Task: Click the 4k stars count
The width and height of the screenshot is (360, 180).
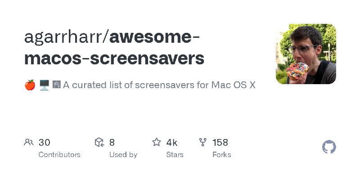Action: tap(171, 143)
